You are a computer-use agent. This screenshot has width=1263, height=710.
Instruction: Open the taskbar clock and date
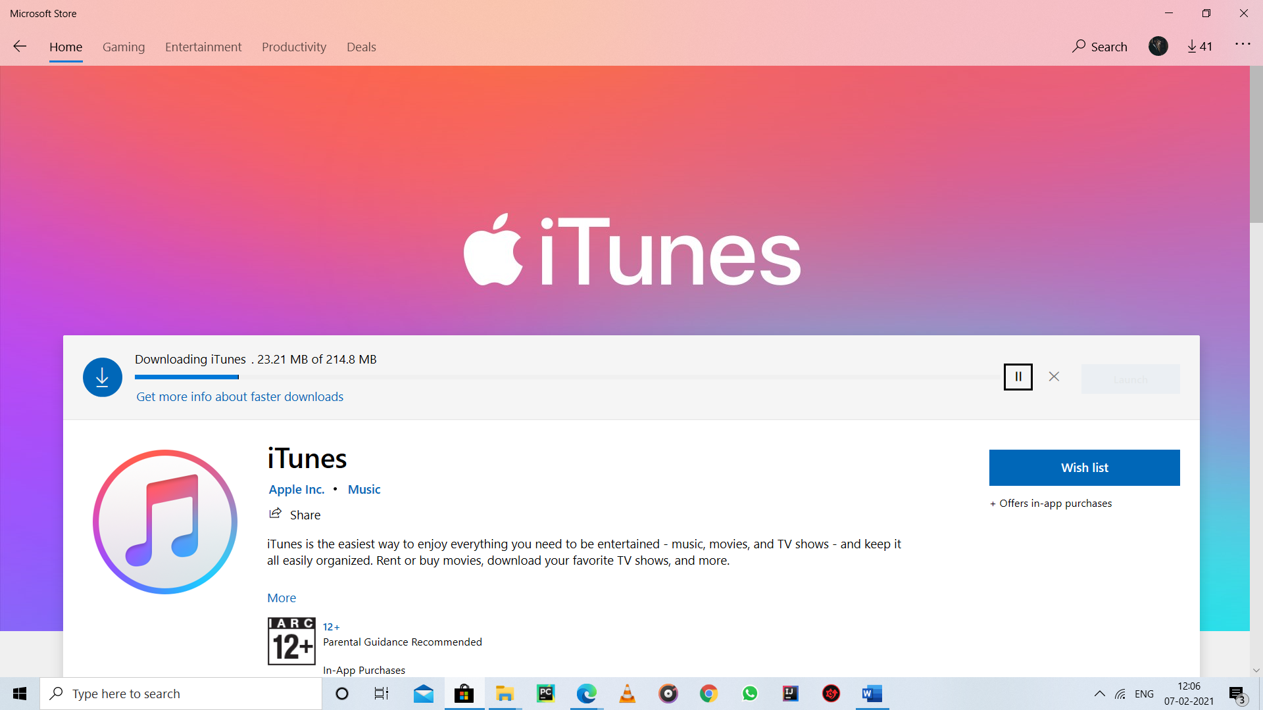(x=1189, y=694)
